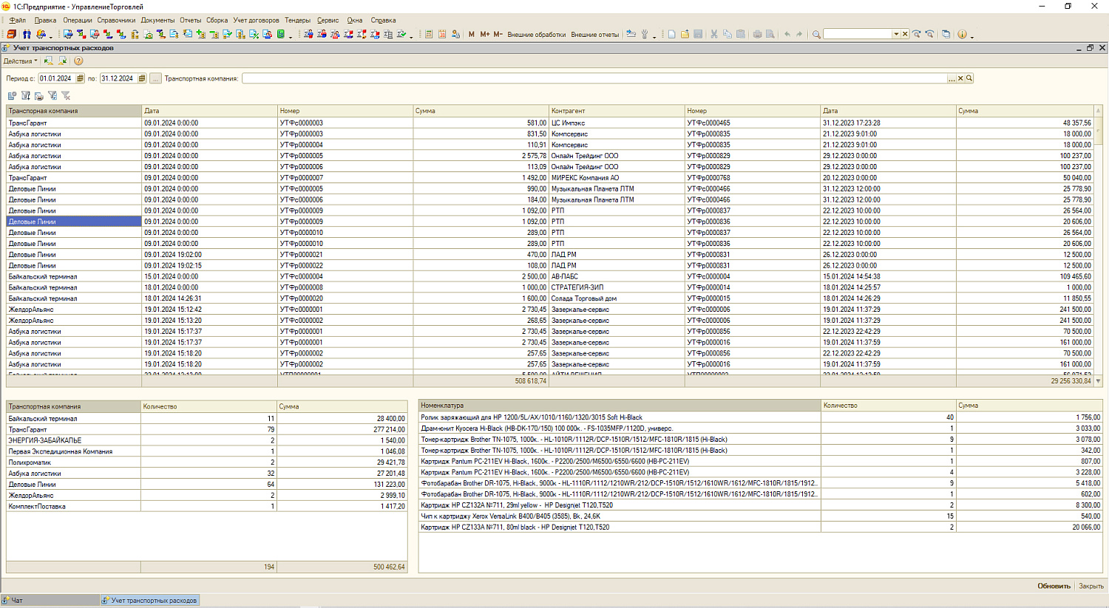The height and width of the screenshot is (608, 1109).
Task: Create a new document with the blank page icon
Action: [671, 34]
